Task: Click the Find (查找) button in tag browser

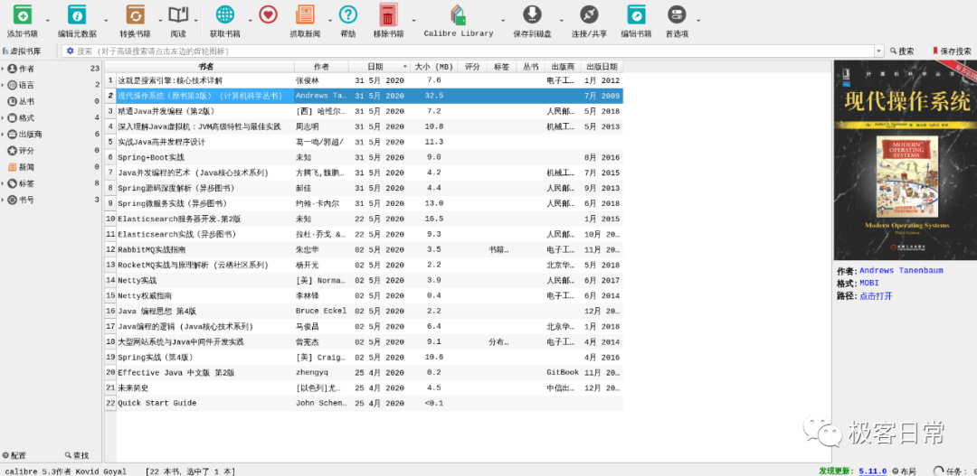Action: (x=77, y=455)
